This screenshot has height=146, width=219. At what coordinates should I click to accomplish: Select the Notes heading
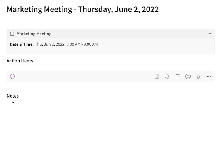pyautogui.click(x=13, y=96)
